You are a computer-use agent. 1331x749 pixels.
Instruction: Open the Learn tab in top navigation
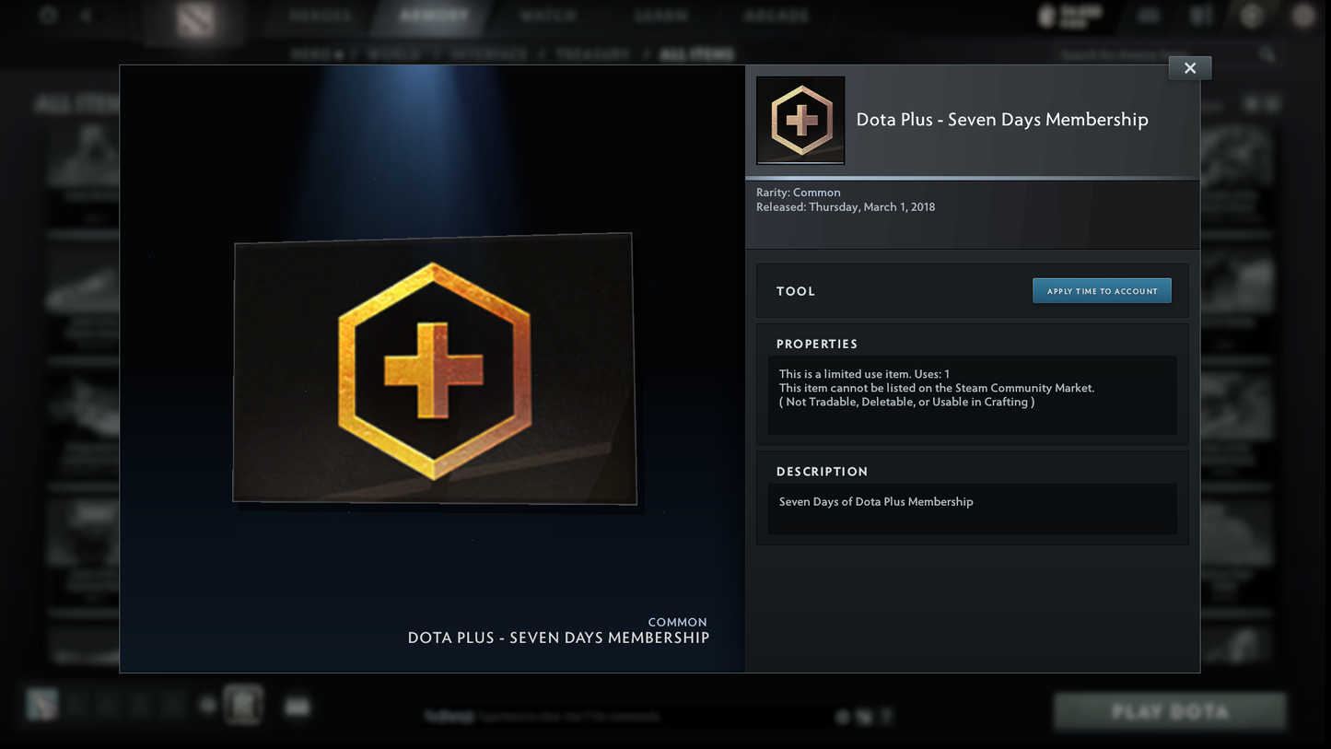click(661, 16)
